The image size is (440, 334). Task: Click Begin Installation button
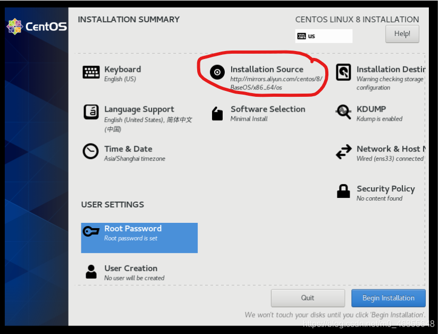388,298
